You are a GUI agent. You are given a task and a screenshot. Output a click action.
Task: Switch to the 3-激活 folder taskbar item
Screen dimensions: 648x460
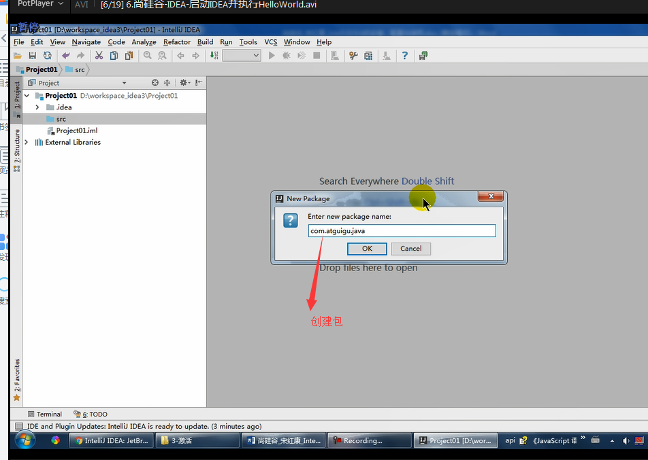pyautogui.click(x=197, y=440)
